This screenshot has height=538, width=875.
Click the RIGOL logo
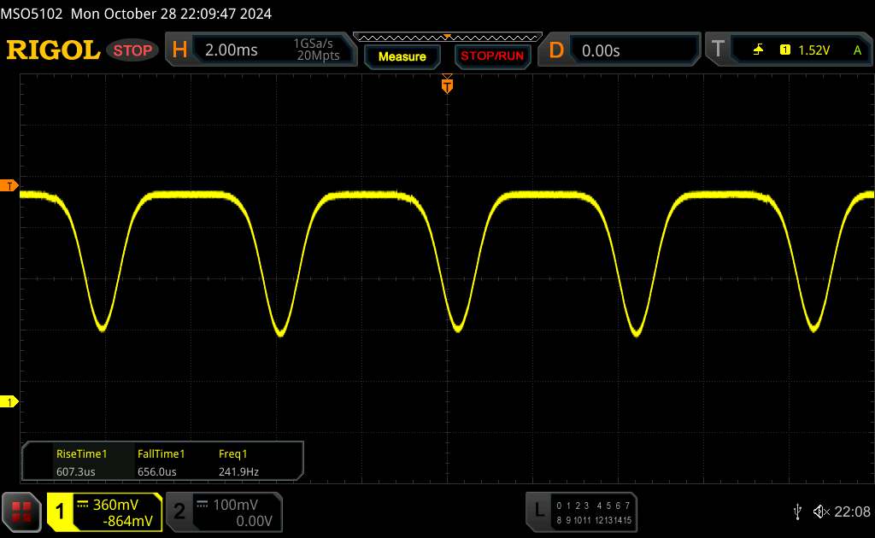[x=53, y=50]
